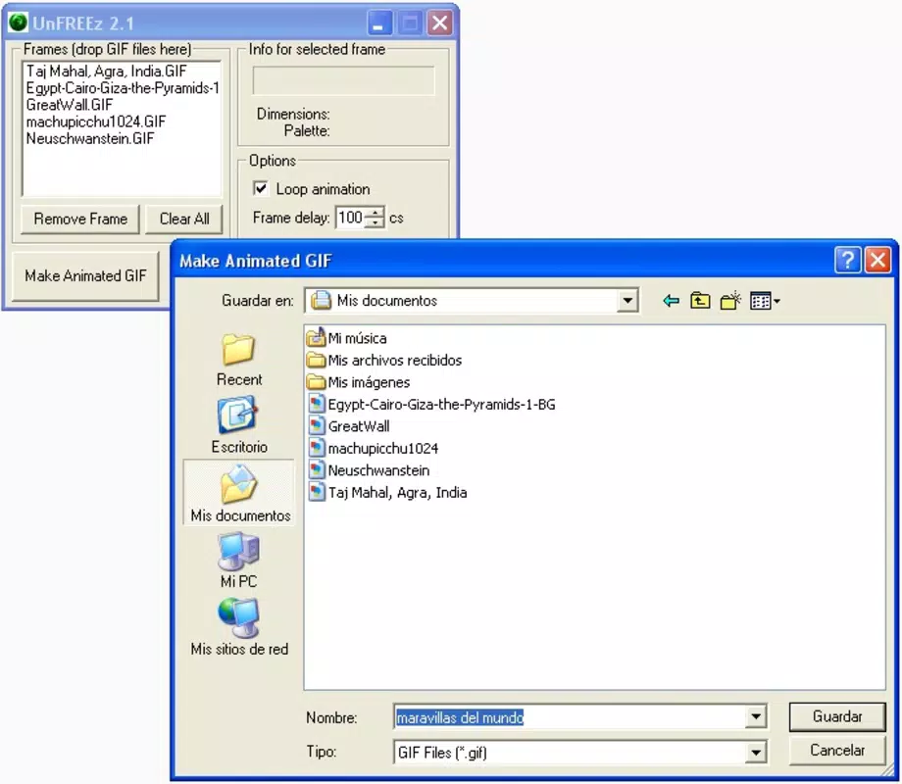Screen dimensions: 902x784
Task: Select Egypt-Cairo-Giza-the-Pyramids-1 frame in UnFREEz list
Action: pos(122,88)
